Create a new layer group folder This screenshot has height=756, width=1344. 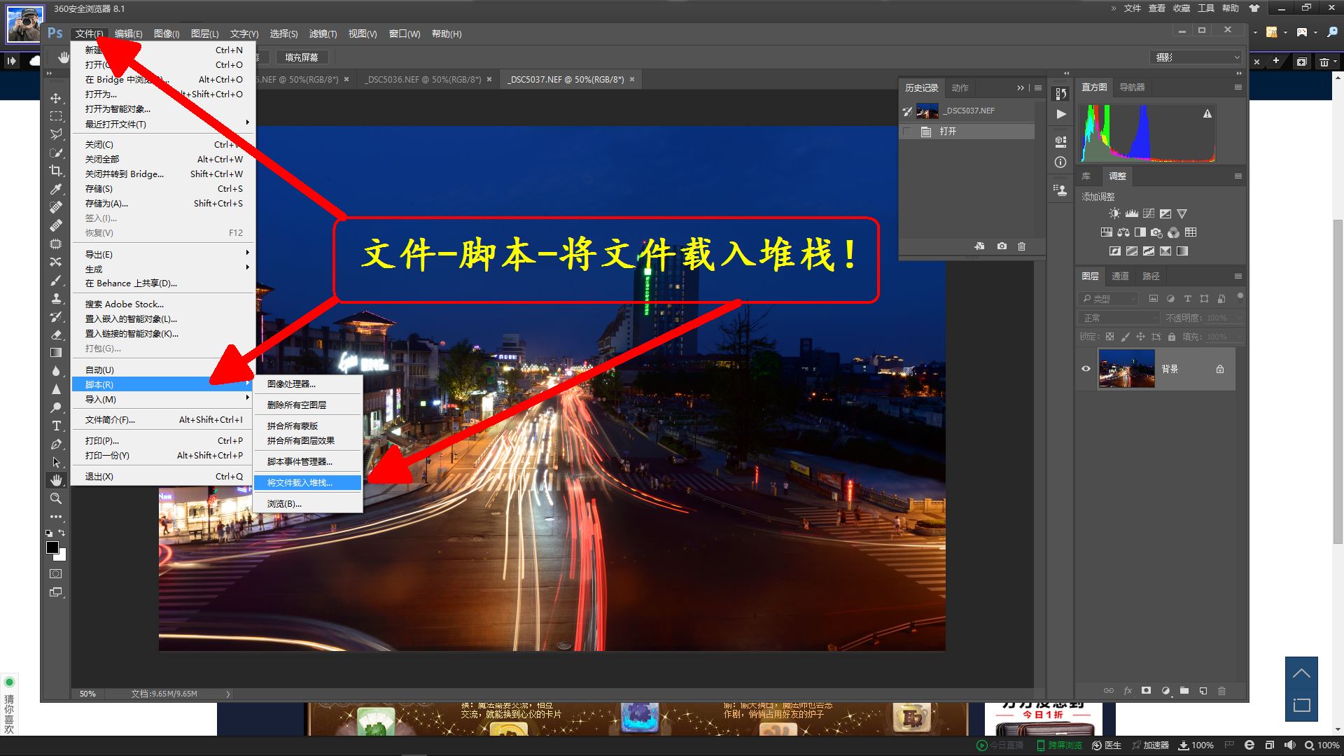(1184, 690)
